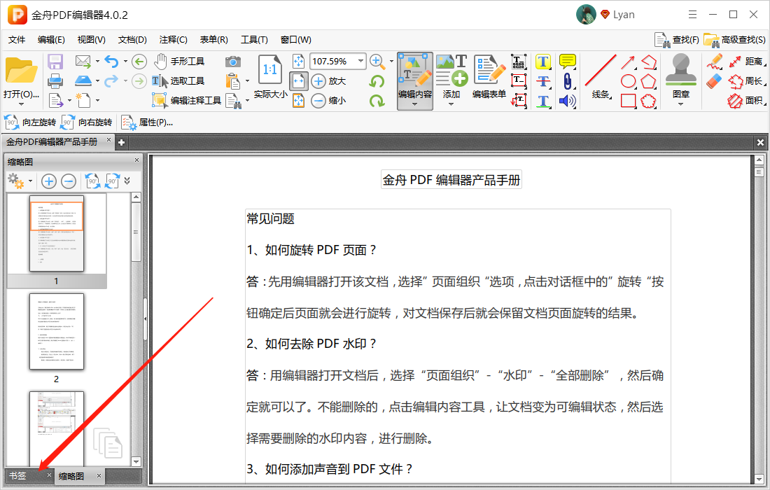Open the 视图(V) menu
The height and width of the screenshot is (490, 770).
pos(91,40)
